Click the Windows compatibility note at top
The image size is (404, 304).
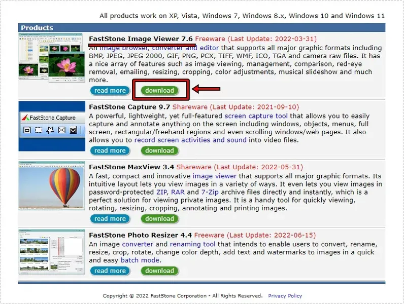coord(242,16)
